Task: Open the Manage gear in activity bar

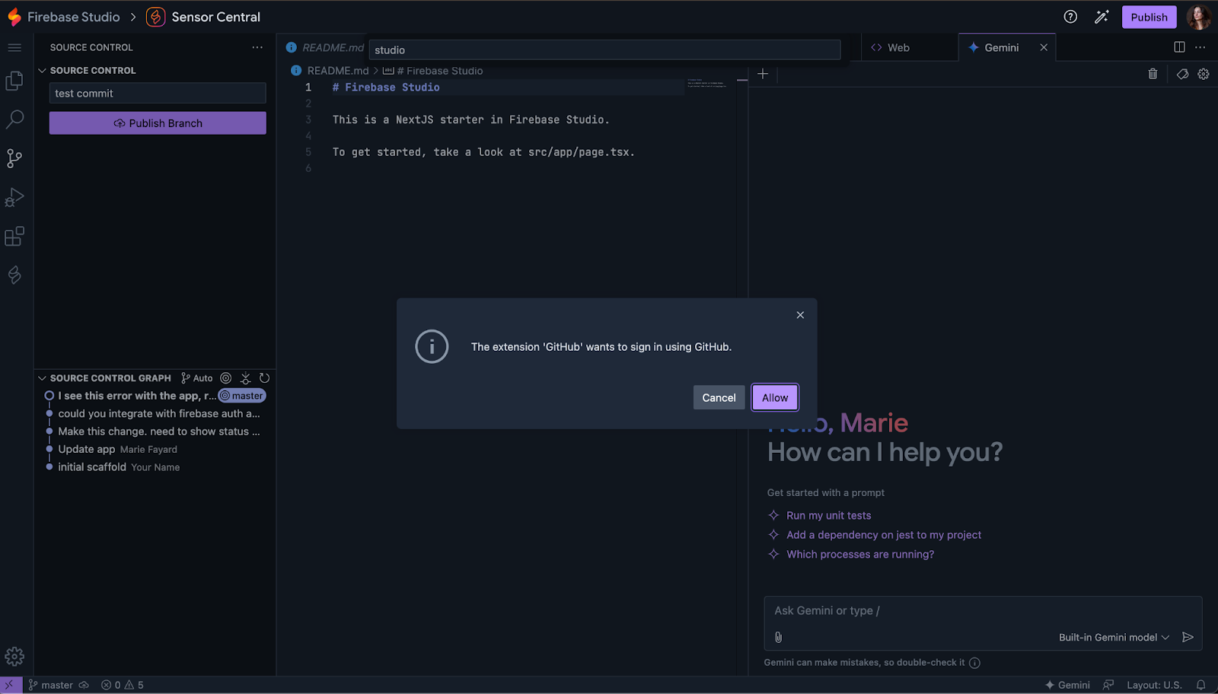Action: 14,656
